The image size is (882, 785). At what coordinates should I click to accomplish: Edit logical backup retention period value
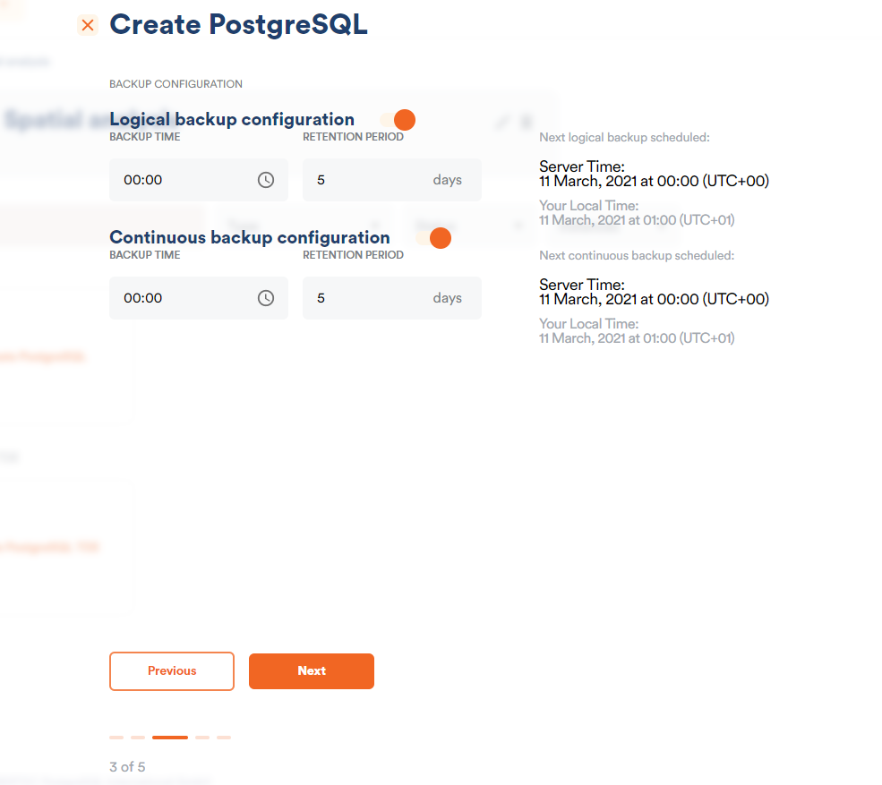tap(392, 180)
